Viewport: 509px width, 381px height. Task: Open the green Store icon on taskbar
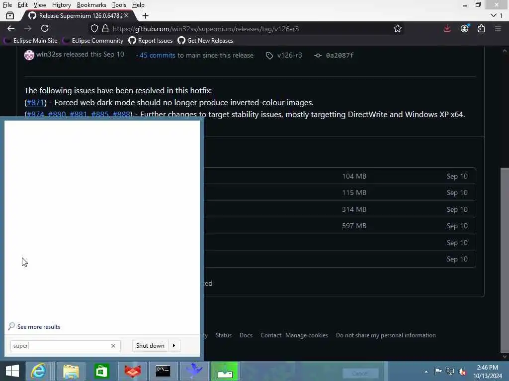[101, 371]
